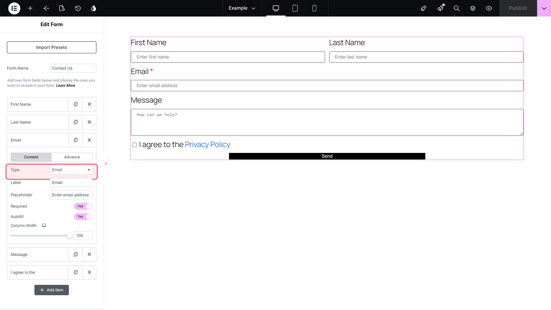Image resolution: width=551 pixels, height=310 pixels.
Task: Open the Privacy Policy link
Action: (208, 145)
